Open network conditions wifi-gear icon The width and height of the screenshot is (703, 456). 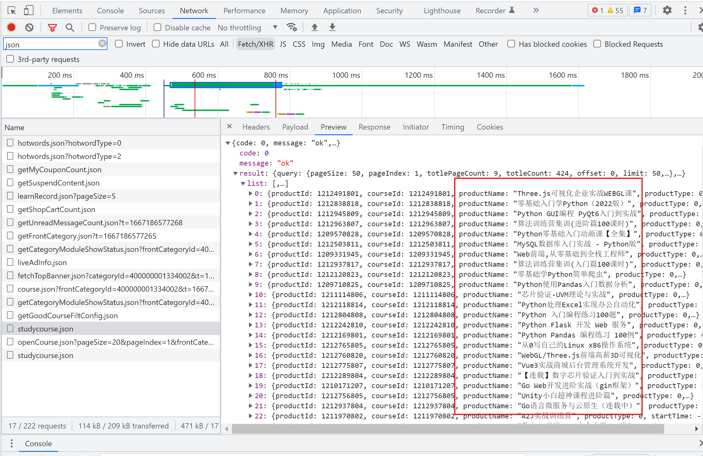[291, 27]
